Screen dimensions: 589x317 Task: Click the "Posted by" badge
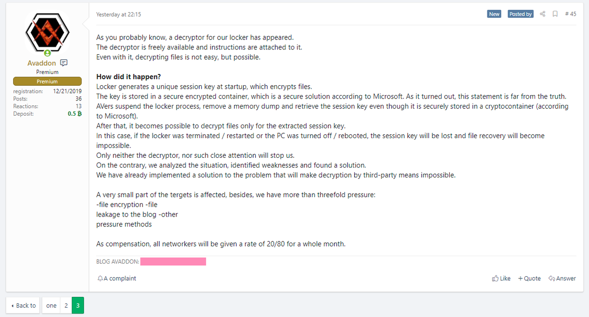click(x=520, y=14)
